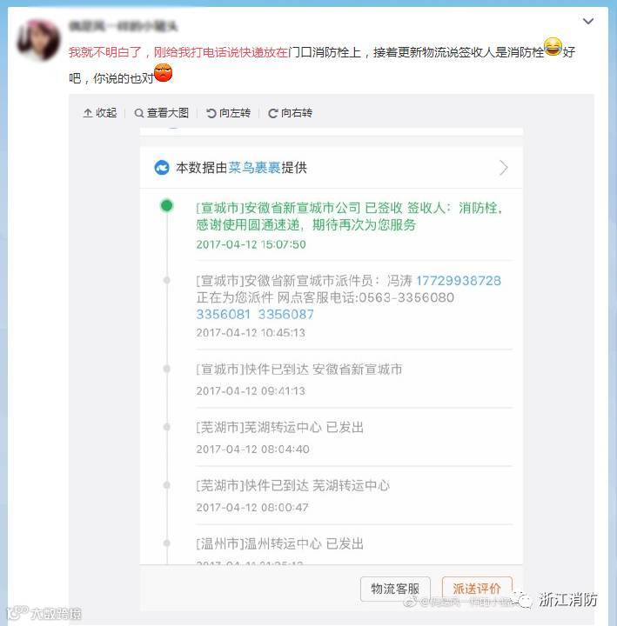This screenshot has width=617, height=626.
Task: Click the green delivered status dot
Action: tap(166, 205)
